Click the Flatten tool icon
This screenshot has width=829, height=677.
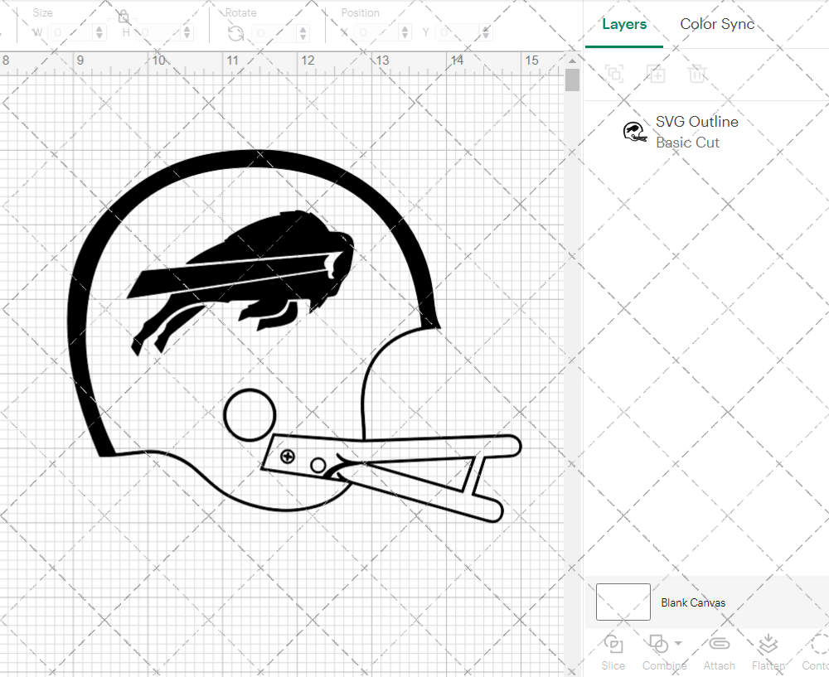click(768, 644)
